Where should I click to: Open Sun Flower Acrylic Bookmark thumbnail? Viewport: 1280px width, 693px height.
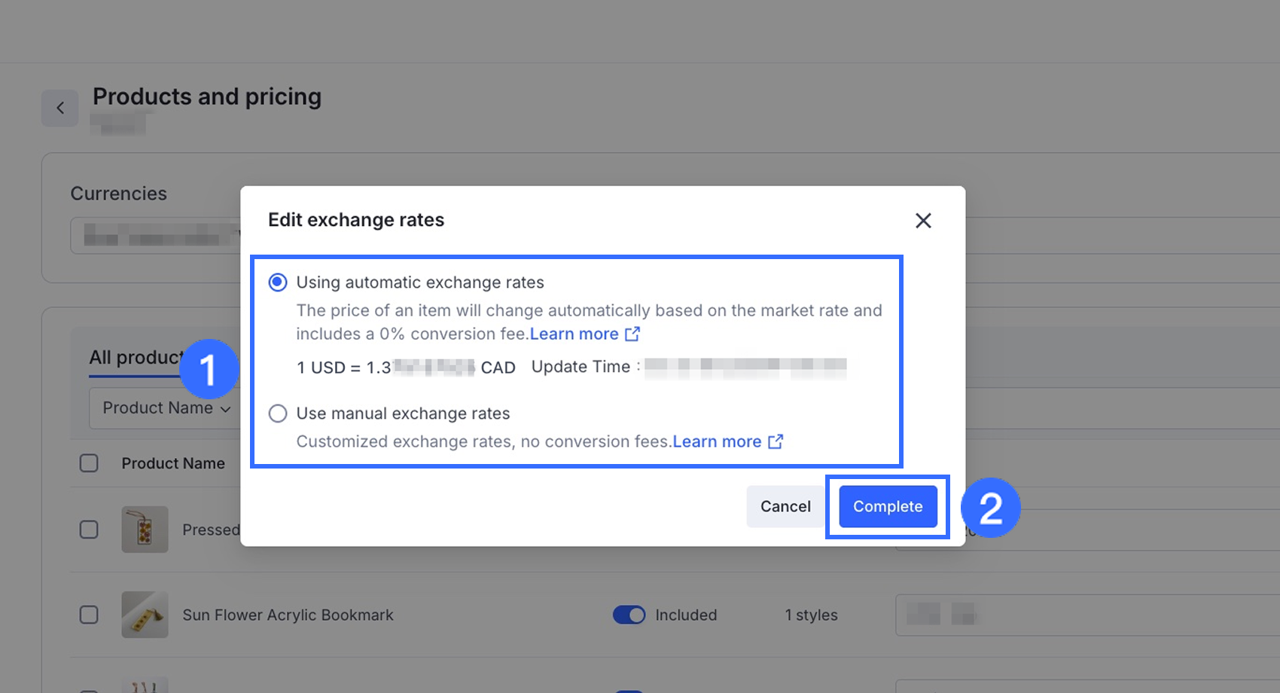coord(145,615)
